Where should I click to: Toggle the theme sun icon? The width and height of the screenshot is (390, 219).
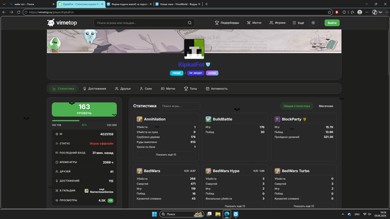click(313, 23)
